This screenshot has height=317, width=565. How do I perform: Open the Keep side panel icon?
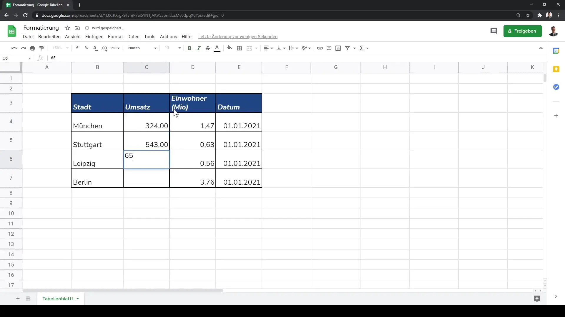(x=556, y=69)
